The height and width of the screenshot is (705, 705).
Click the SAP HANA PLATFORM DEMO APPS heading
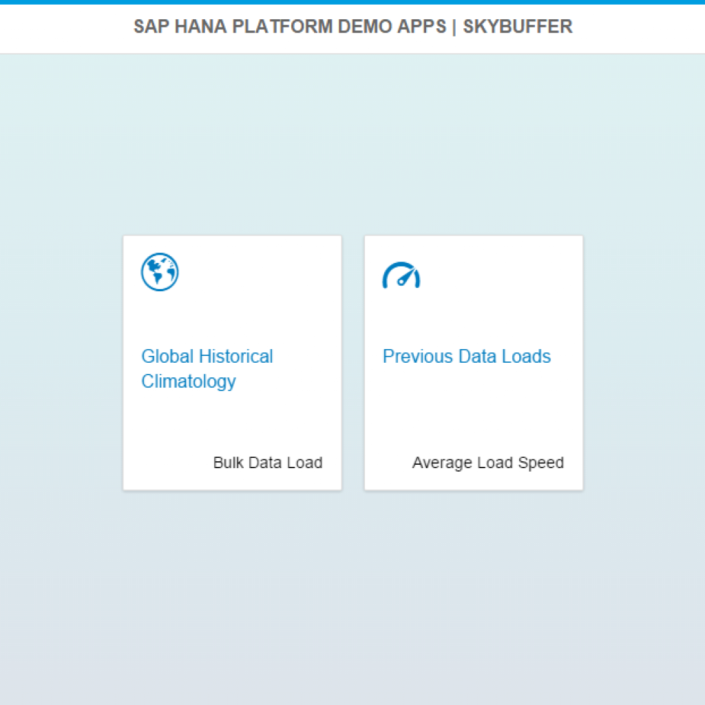coord(290,27)
